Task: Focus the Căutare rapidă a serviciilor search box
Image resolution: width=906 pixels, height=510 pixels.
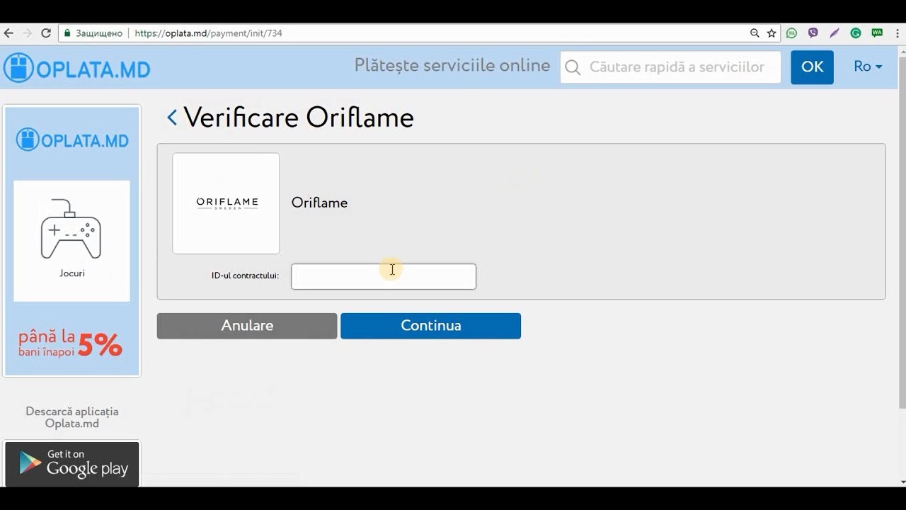Action: click(x=670, y=67)
